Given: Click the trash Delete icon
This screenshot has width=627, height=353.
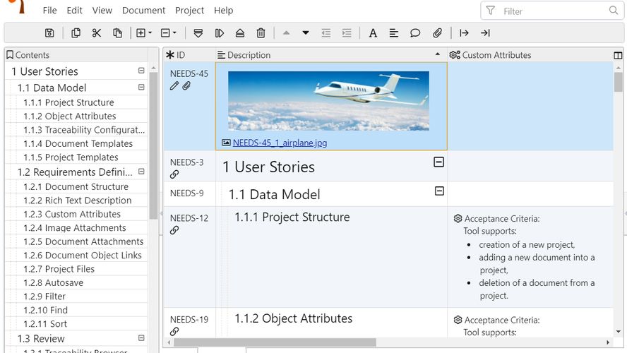Looking at the screenshot, I should click(x=261, y=33).
